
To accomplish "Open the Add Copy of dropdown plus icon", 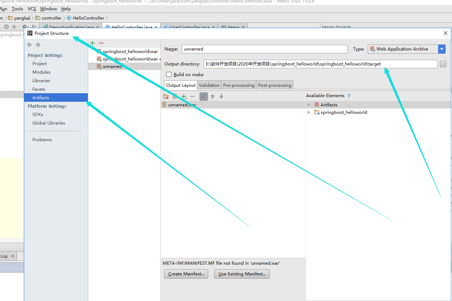I will point(184,96).
